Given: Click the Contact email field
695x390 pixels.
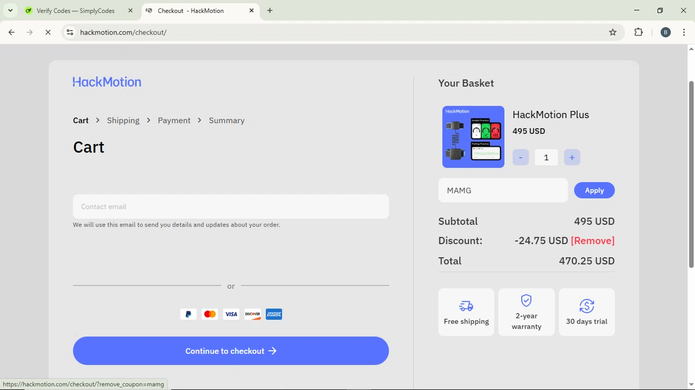Looking at the screenshot, I should [231, 206].
